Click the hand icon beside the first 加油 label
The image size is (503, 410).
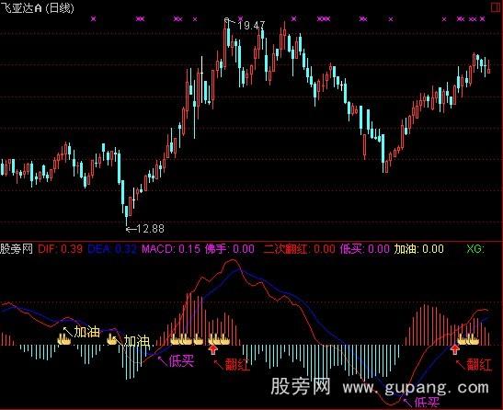click(x=64, y=339)
